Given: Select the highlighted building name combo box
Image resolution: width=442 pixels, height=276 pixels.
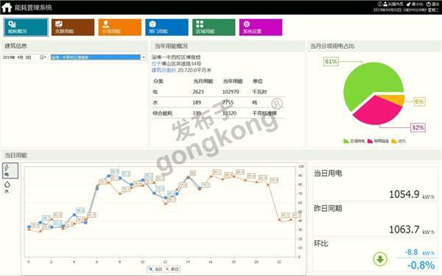Looking at the screenshot, I should [96, 57].
